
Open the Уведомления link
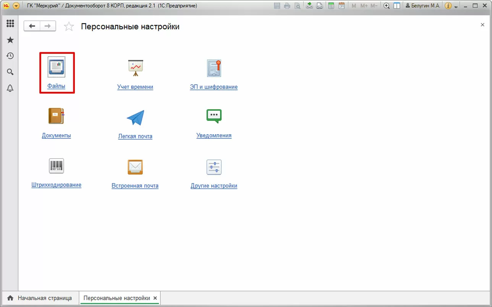[214, 135]
